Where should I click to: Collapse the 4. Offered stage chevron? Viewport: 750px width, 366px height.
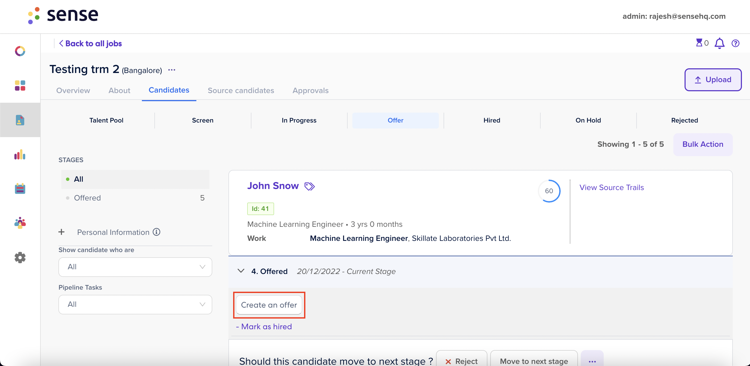tap(241, 271)
